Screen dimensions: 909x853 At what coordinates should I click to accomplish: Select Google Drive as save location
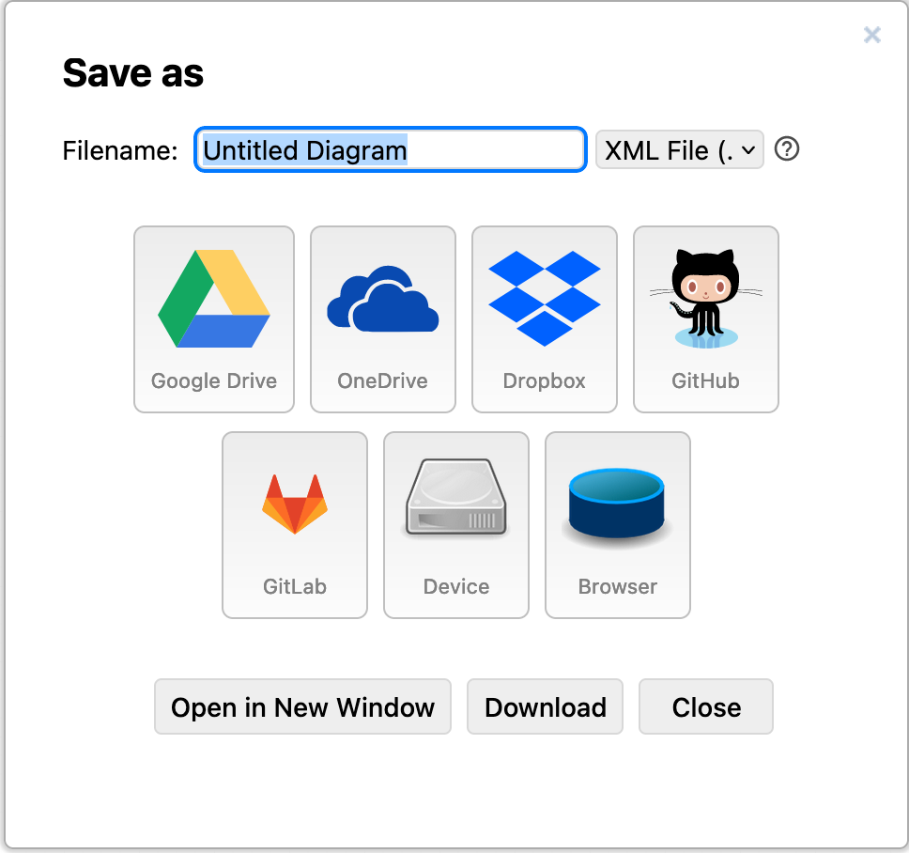click(214, 319)
